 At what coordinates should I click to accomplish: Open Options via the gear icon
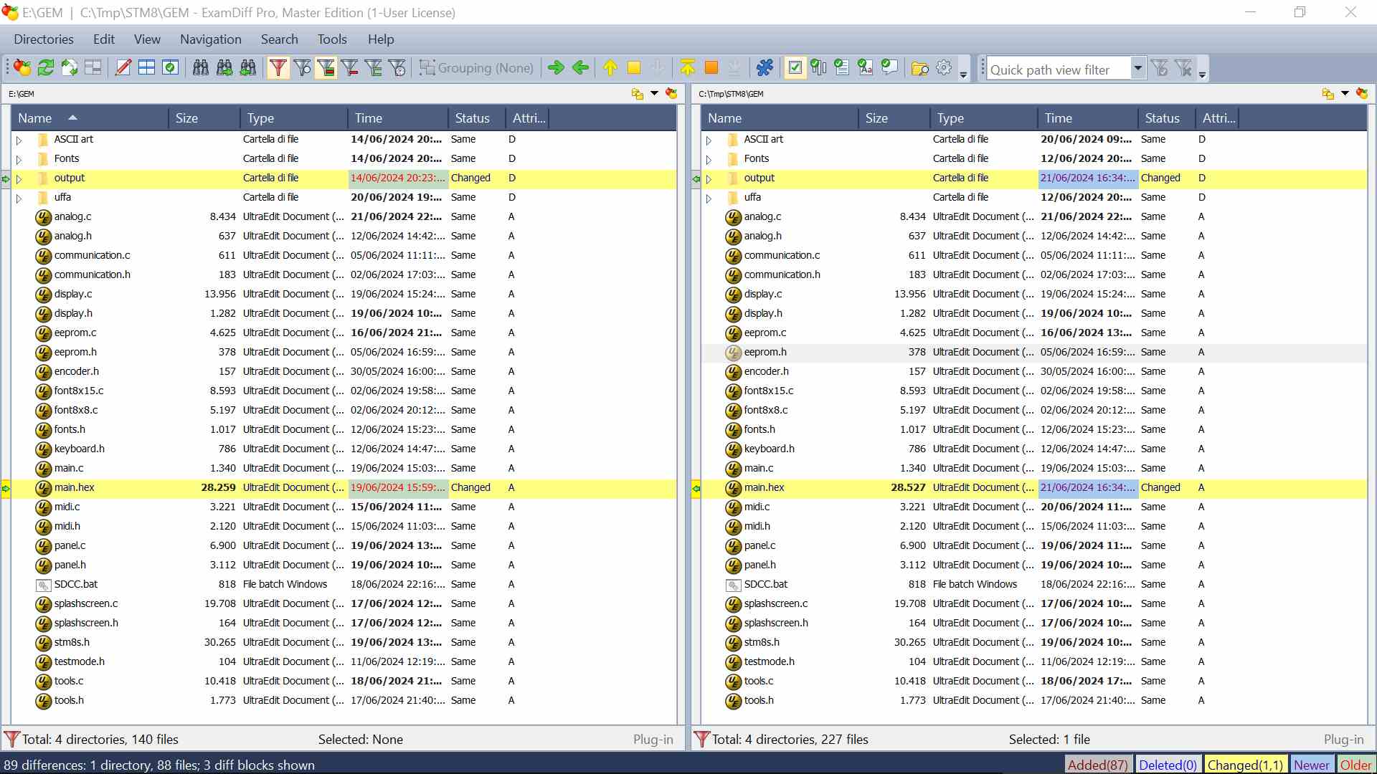[945, 68]
